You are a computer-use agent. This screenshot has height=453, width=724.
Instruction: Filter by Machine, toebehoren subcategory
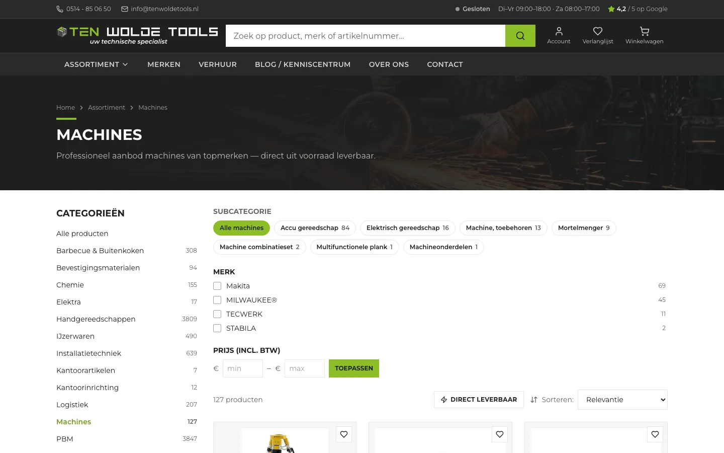coord(503,228)
